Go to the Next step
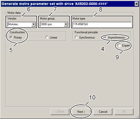140x119 pixels. click(x=81, y=112)
